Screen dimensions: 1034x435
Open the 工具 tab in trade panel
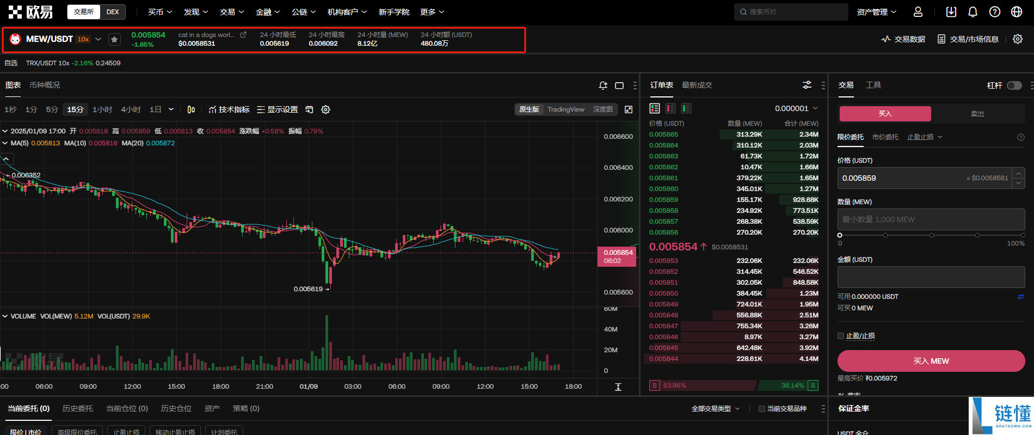[873, 85]
